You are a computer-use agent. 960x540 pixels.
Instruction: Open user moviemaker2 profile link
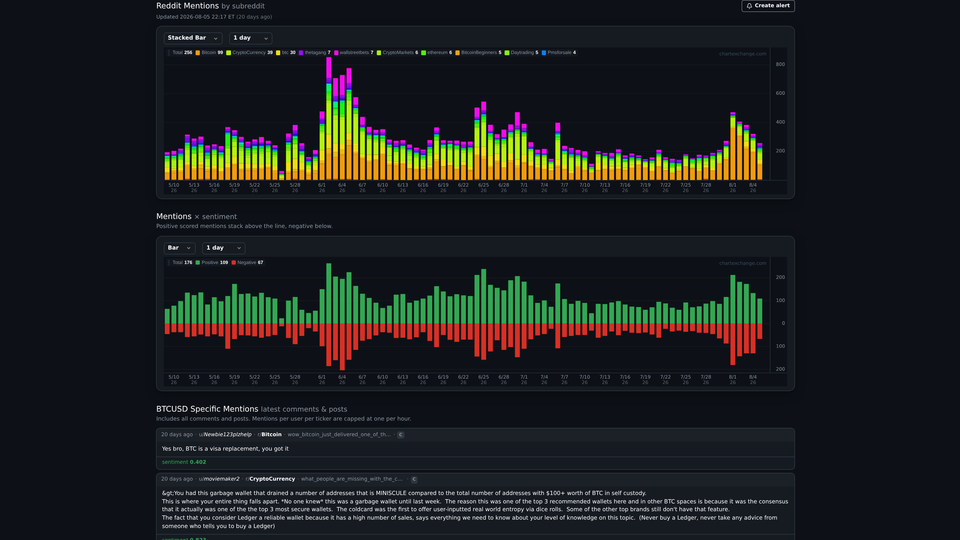tap(219, 479)
